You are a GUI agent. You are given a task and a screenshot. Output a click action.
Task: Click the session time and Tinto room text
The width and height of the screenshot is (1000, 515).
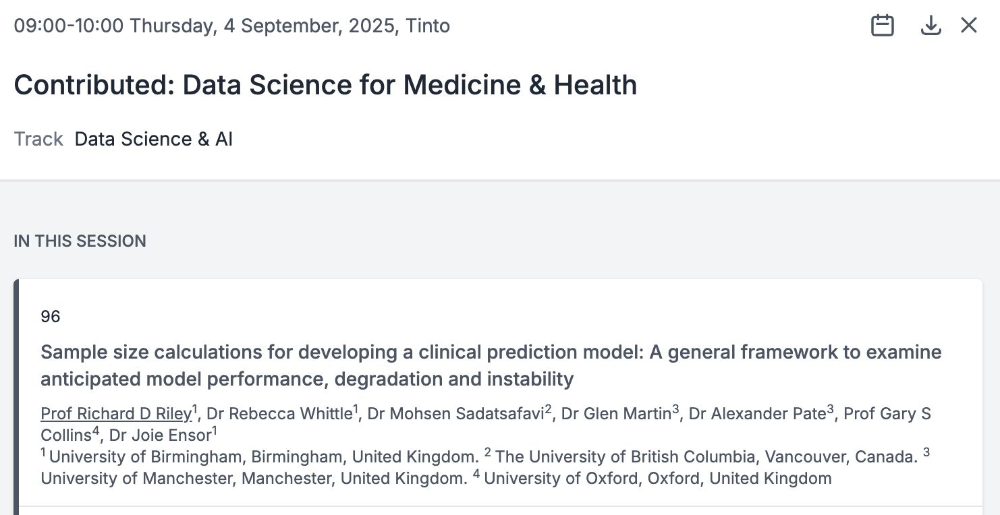[231, 26]
